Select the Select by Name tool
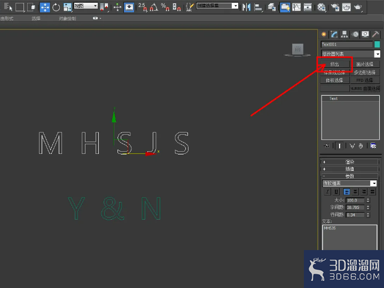 [x=8, y=7]
